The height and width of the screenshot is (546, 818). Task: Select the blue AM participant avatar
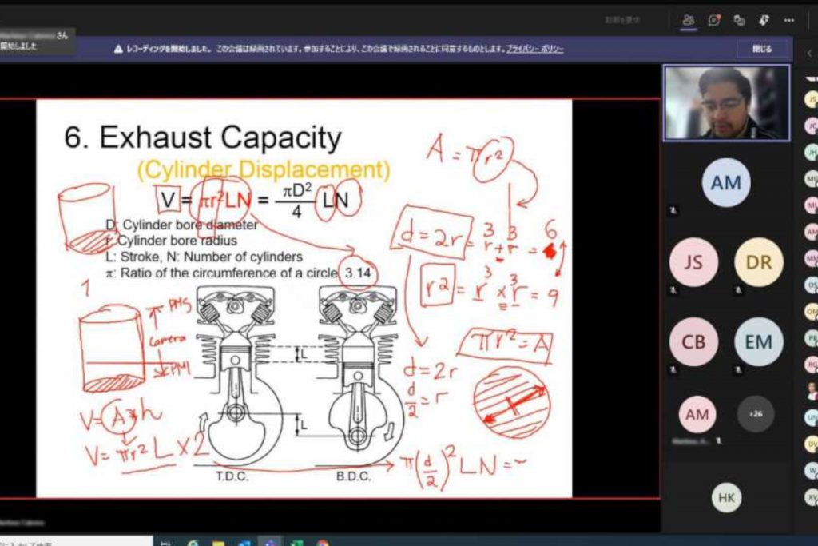click(725, 183)
